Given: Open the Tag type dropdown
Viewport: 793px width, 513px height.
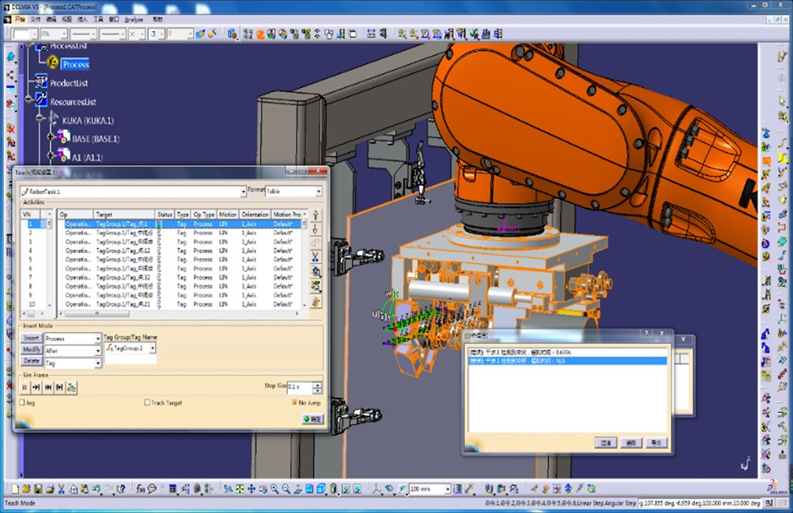Looking at the screenshot, I should pyautogui.click(x=98, y=363).
